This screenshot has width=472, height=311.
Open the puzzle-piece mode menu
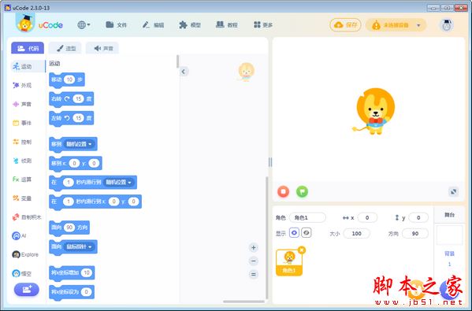point(190,25)
